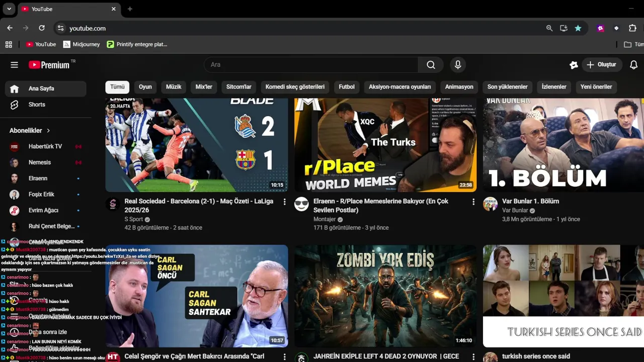Click the YouTube Premium logo
The height and width of the screenshot is (362, 644).
pyautogui.click(x=49, y=65)
